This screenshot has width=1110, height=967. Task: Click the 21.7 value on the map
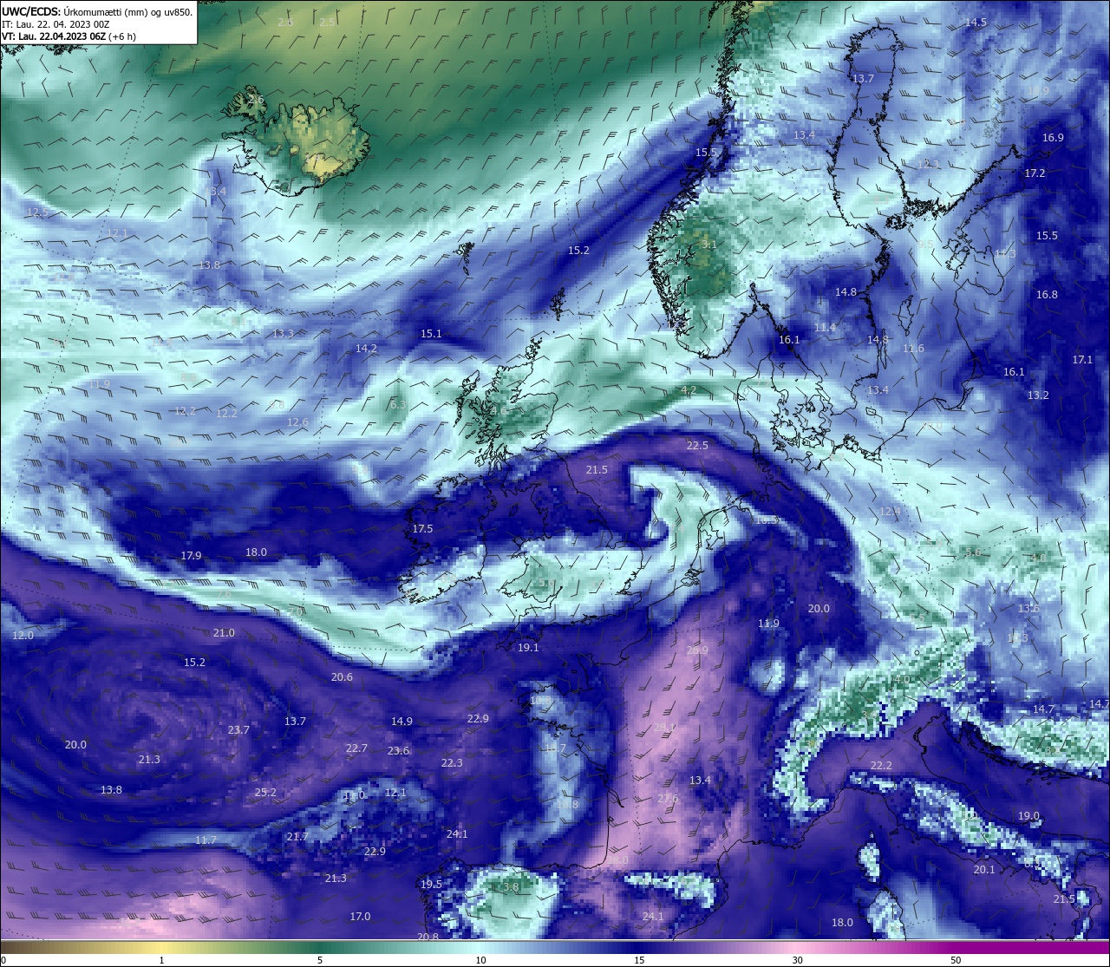(297, 837)
